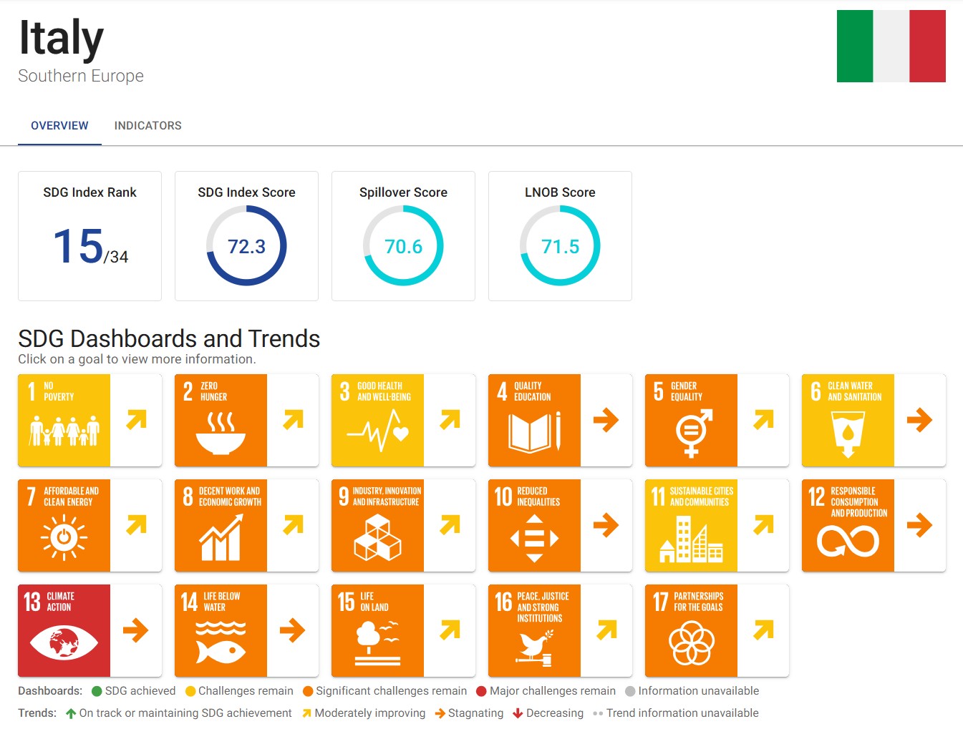Switch to the Indicators tab
Screen dimensions: 963x734
pos(147,126)
